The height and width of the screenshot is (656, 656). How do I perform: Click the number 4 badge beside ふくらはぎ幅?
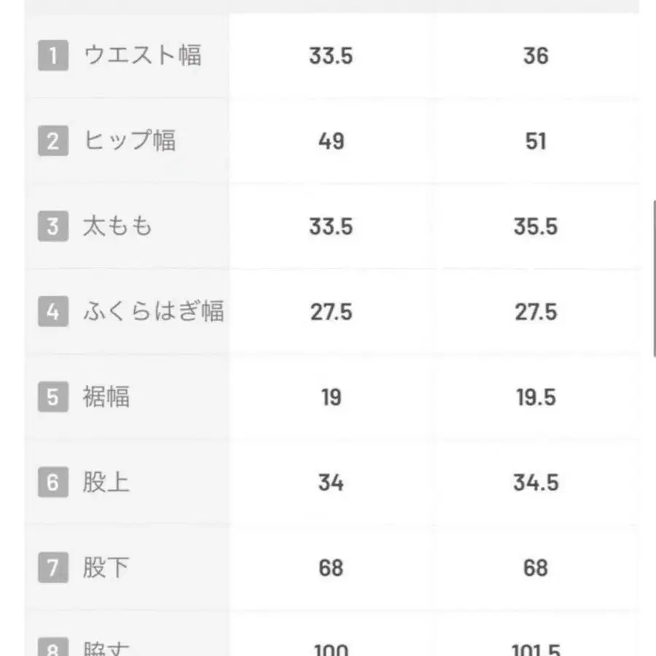52,312
